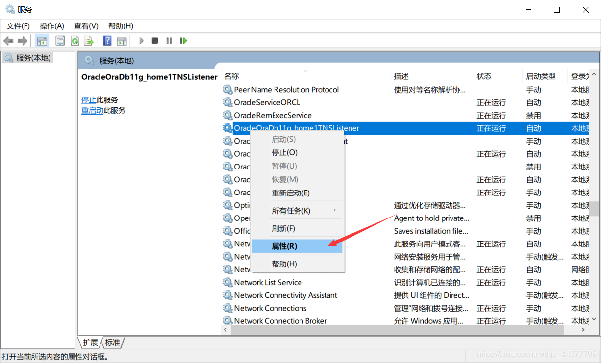Click the Stop Service square icon
Screen dimensions: 601x363
155,41
